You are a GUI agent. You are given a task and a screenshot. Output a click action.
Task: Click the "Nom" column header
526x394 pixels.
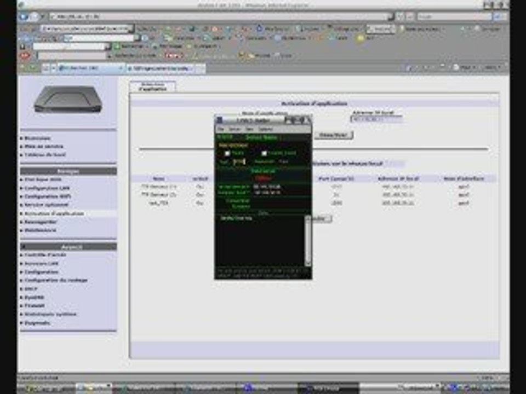pyautogui.click(x=158, y=178)
